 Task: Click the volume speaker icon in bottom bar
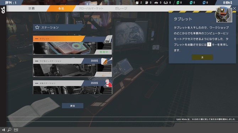[x=3, y=130]
